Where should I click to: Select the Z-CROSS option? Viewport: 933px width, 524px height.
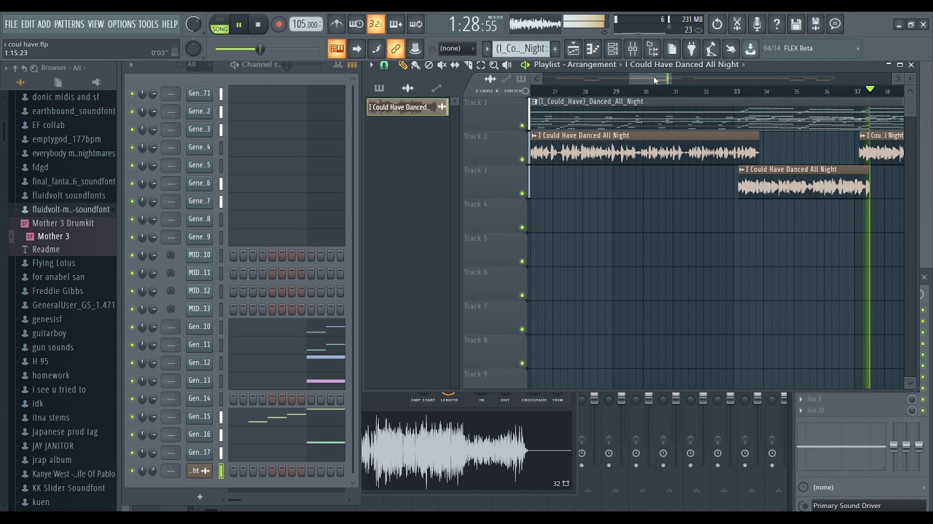coord(485,91)
